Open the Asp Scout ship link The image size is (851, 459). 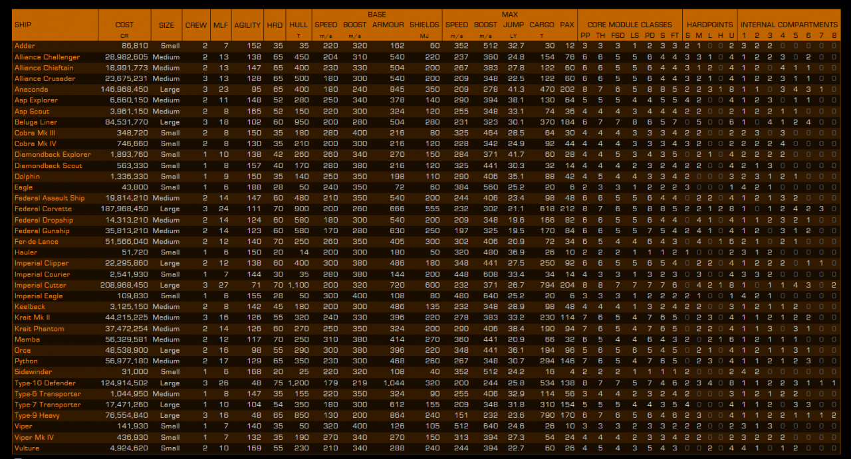click(x=32, y=111)
